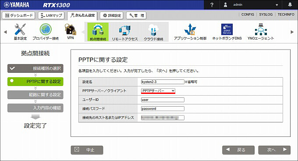Screen dimensions: 298x161
Task: Open the CONFIG link
Action: point(248,14)
